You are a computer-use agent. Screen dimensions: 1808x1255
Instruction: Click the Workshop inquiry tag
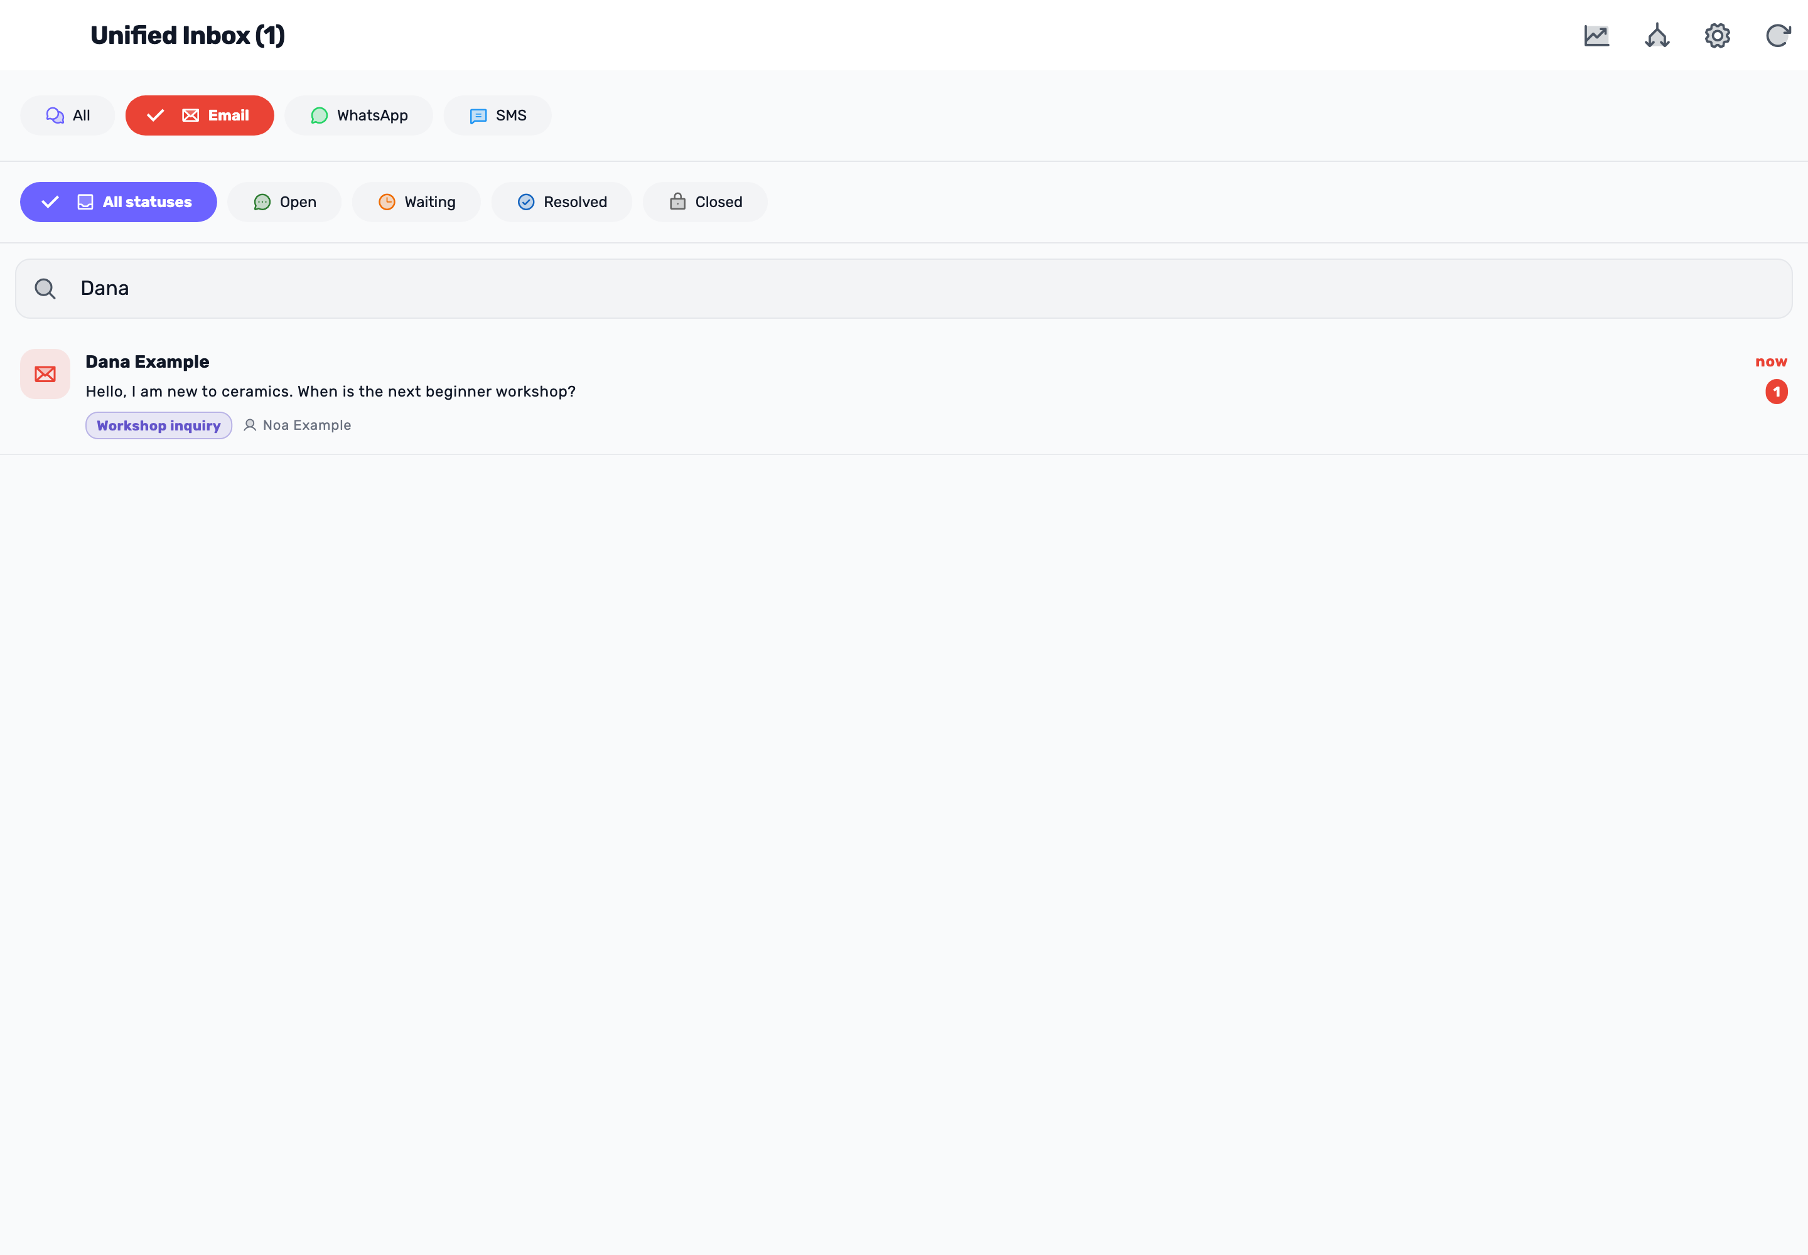pyautogui.click(x=159, y=425)
